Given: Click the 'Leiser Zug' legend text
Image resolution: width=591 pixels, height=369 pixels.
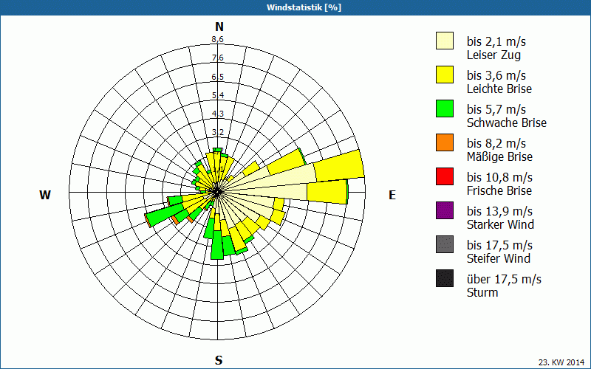Looking at the screenshot, I should click(x=493, y=55).
